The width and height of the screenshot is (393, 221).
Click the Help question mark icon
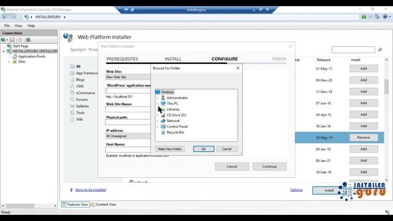point(385,17)
